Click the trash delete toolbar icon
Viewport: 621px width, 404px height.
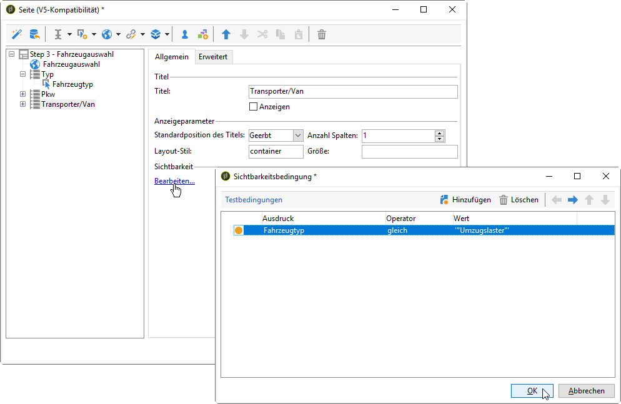tap(322, 34)
